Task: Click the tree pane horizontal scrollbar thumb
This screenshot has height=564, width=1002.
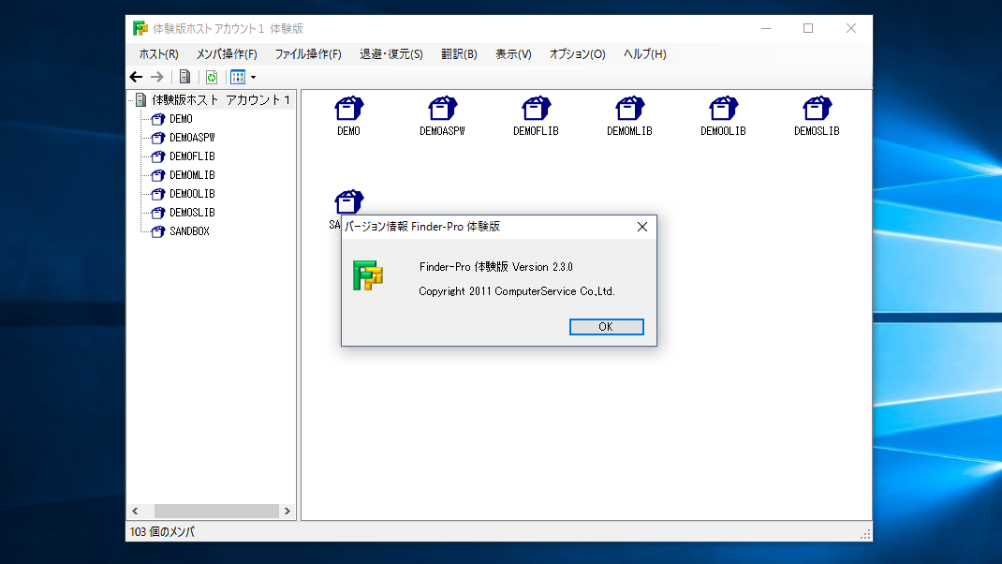Action: tap(216, 511)
